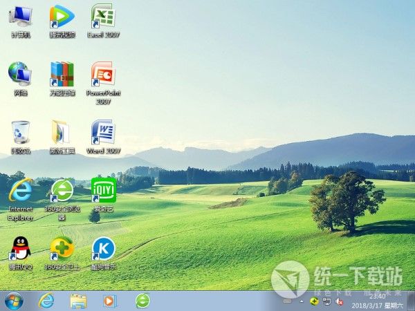Image resolution: width=415 pixels, height=311 pixels.
Task: Select the Network (网络) desktop icon
Action: click(20, 79)
